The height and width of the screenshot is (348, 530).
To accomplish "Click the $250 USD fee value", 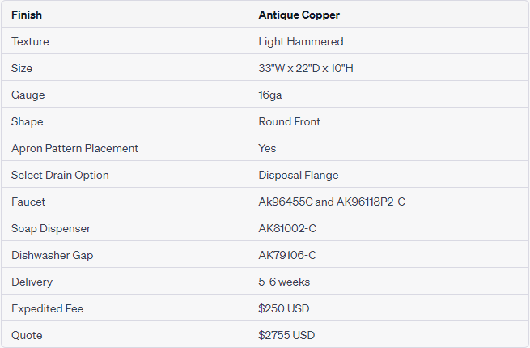I will pos(283,309).
